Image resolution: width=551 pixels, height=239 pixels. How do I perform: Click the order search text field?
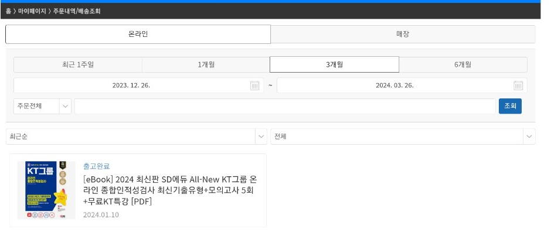tap(285, 106)
